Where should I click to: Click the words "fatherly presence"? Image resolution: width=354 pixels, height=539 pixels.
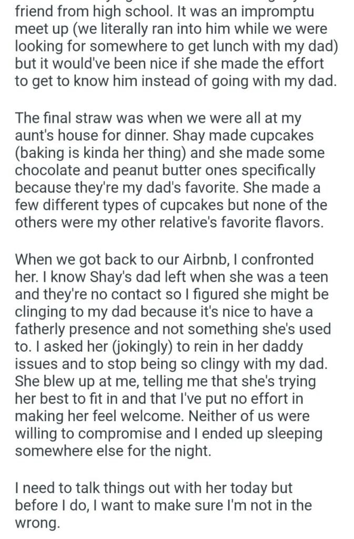85,330
